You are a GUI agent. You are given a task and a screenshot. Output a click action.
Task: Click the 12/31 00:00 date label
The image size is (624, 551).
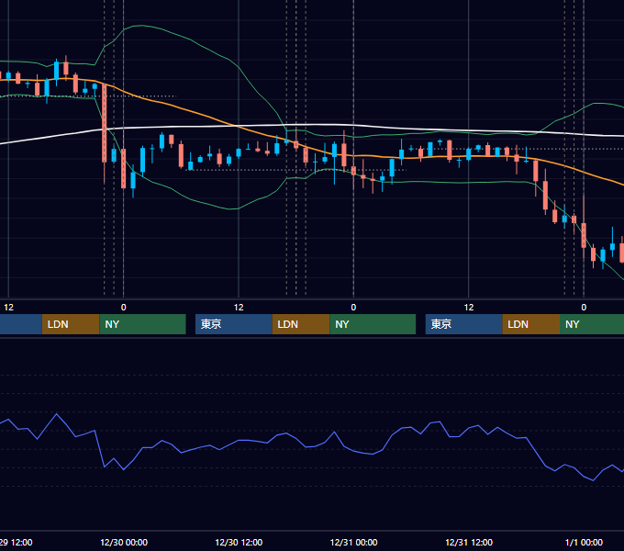click(x=354, y=542)
